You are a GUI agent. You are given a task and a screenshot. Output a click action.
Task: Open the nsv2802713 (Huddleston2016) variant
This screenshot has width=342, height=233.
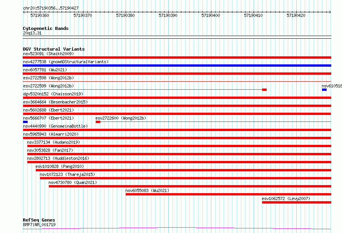(179, 162)
